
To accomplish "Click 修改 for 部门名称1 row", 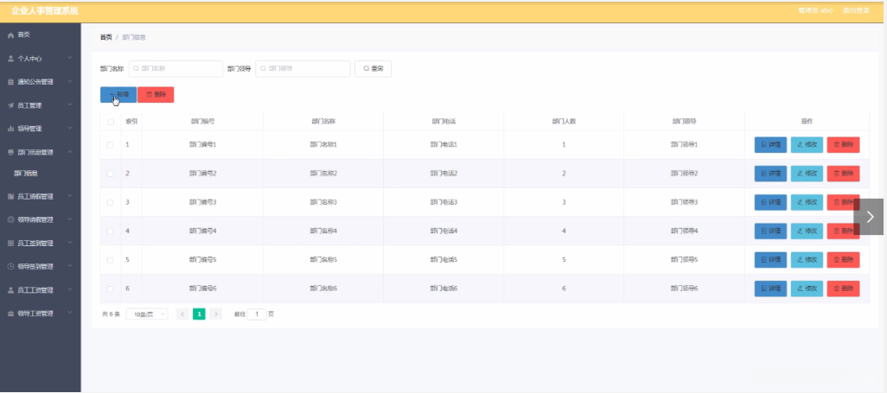I will tap(807, 145).
